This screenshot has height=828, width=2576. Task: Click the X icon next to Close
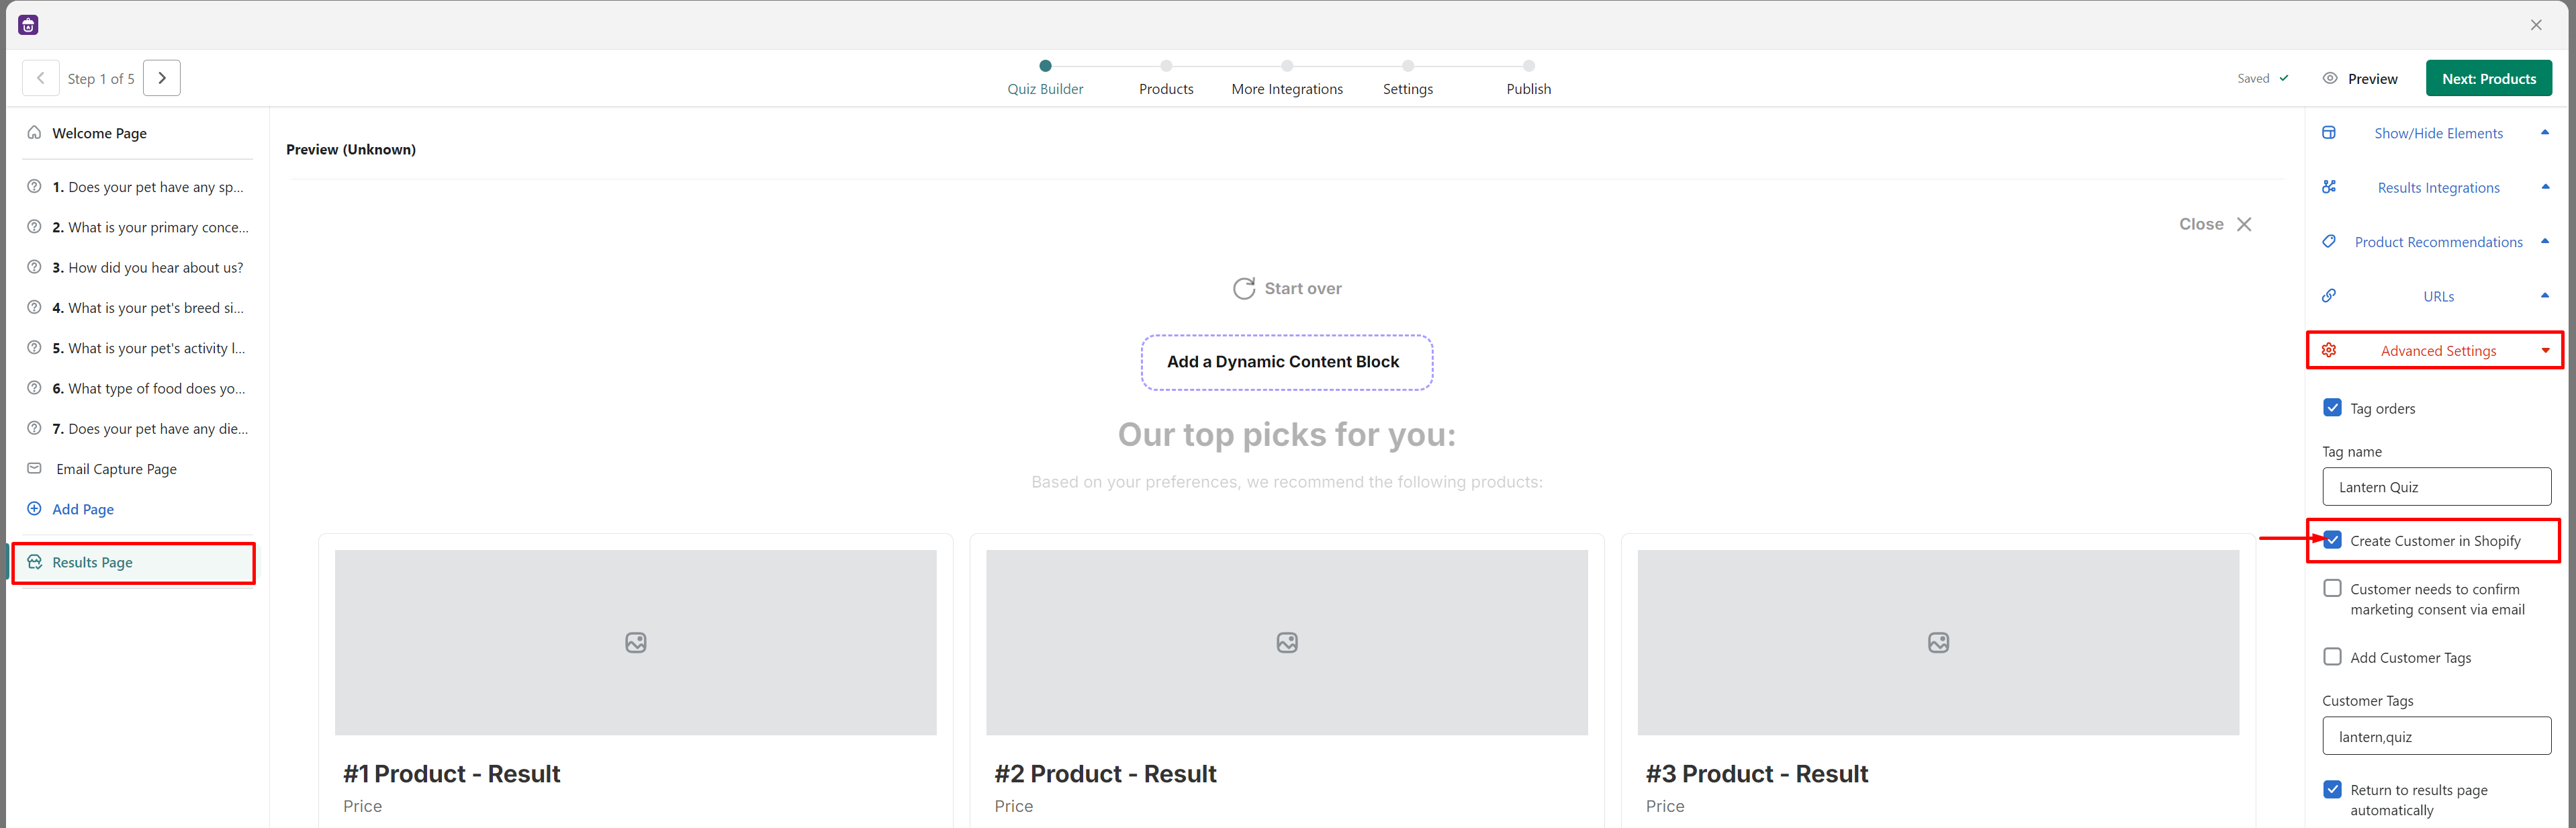pos(2244,224)
